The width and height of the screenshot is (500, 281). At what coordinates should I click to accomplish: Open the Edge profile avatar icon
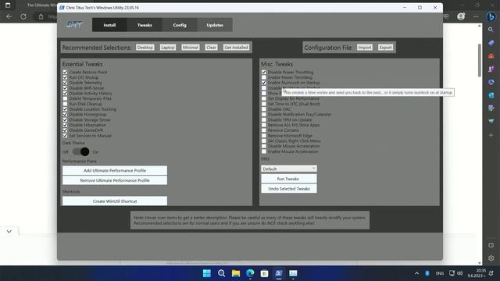point(461,16)
